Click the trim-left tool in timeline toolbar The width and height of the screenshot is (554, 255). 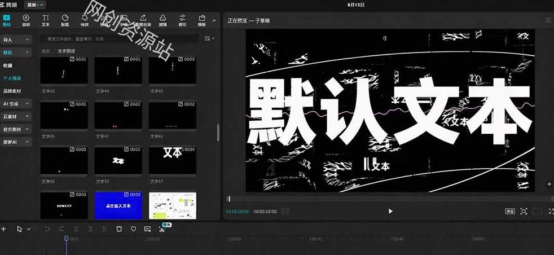(90, 229)
